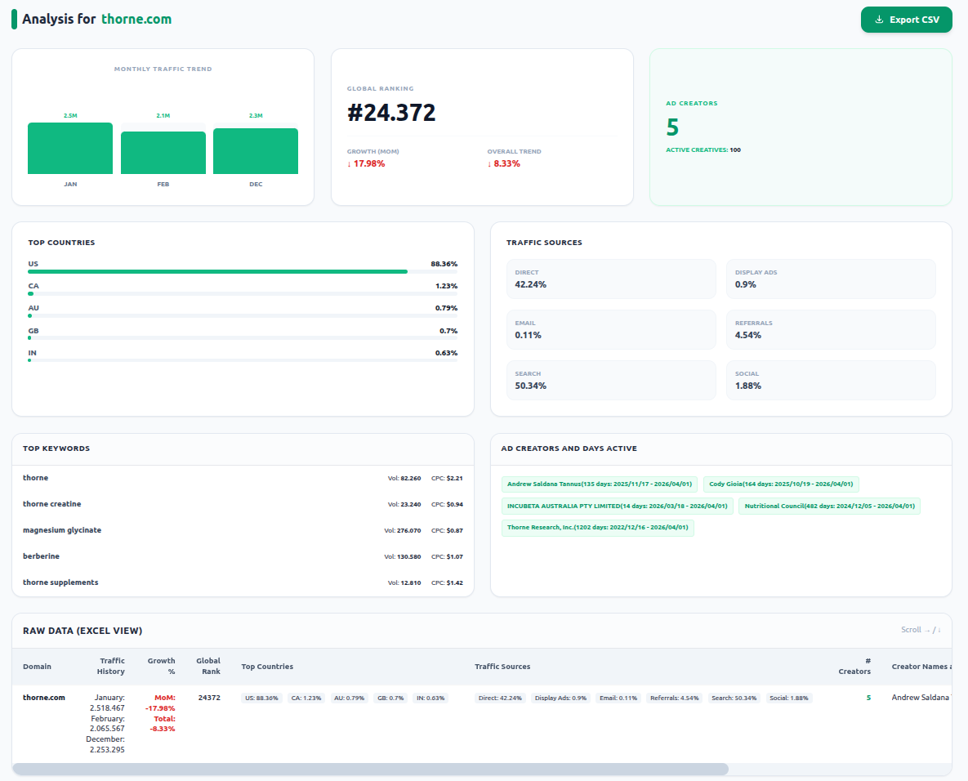Click the US country progress bar
The width and height of the screenshot is (968, 781).
click(243, 272)
